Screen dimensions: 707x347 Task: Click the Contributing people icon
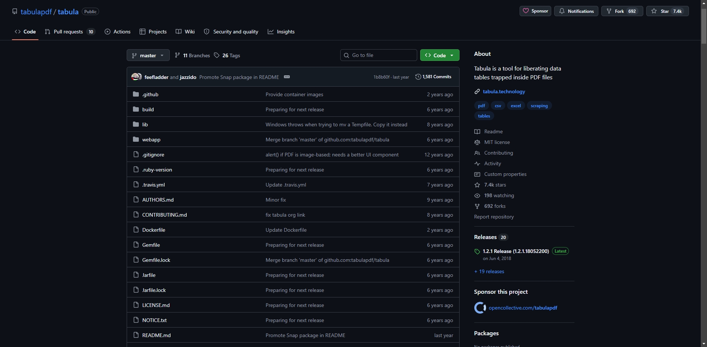[x=477, y=153]
